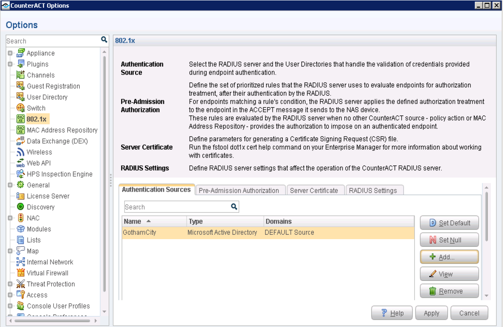This screenshot has height=327, width=503.
Task: Click the MAC Address Repository icon
Action: pos(21,130)
